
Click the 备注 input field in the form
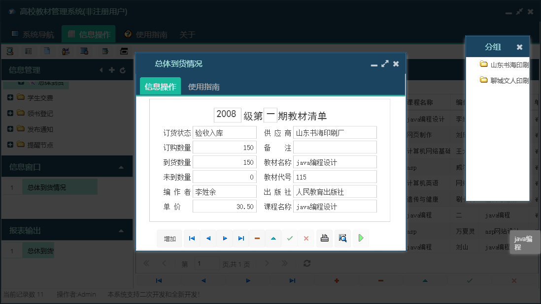point(335,147)
